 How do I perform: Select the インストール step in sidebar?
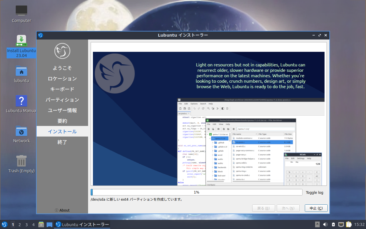point(62,132)
